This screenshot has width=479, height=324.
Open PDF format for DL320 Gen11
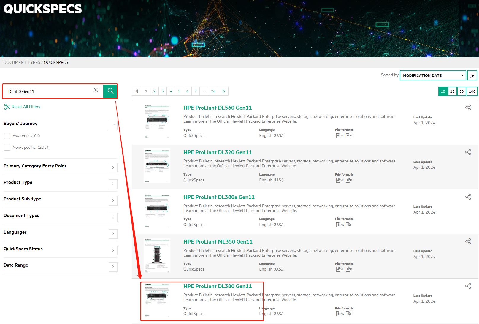[x=349, y=180]
